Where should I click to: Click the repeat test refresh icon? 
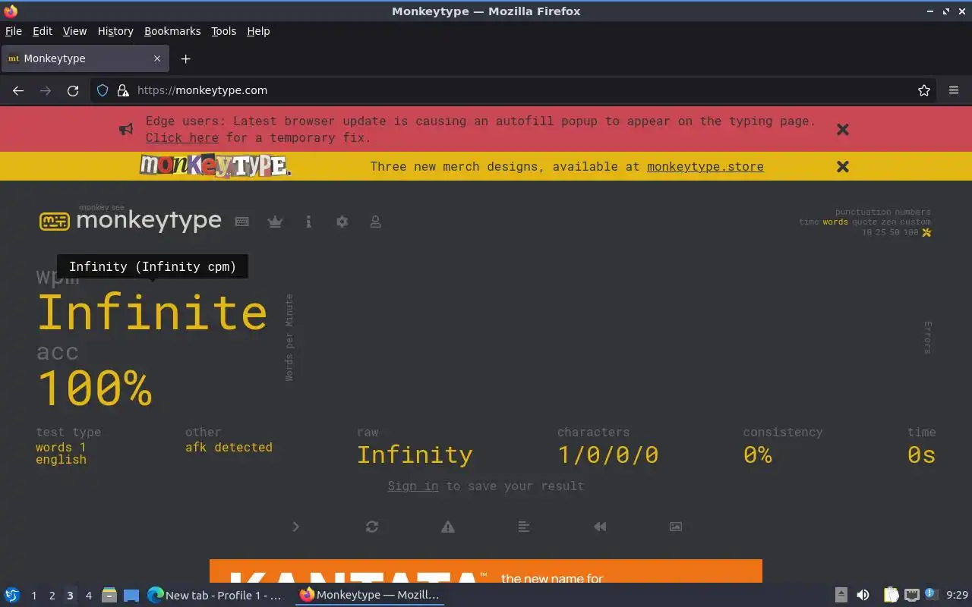point(372,527)
